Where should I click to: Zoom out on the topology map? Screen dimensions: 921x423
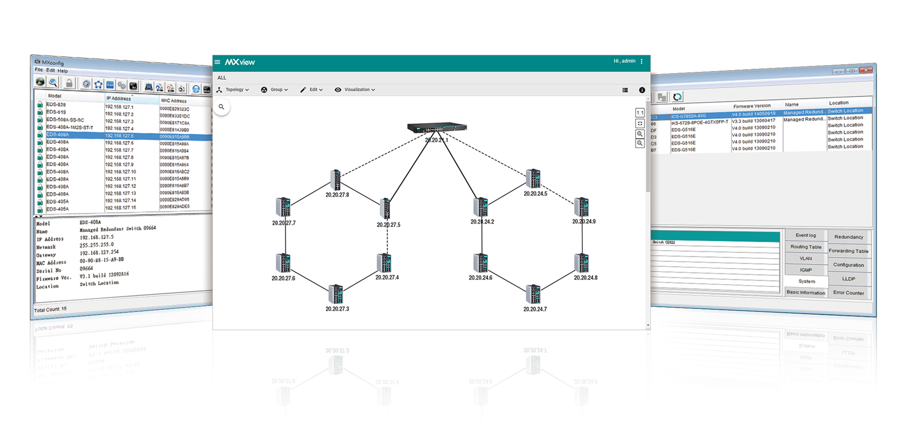pos(640,144)
